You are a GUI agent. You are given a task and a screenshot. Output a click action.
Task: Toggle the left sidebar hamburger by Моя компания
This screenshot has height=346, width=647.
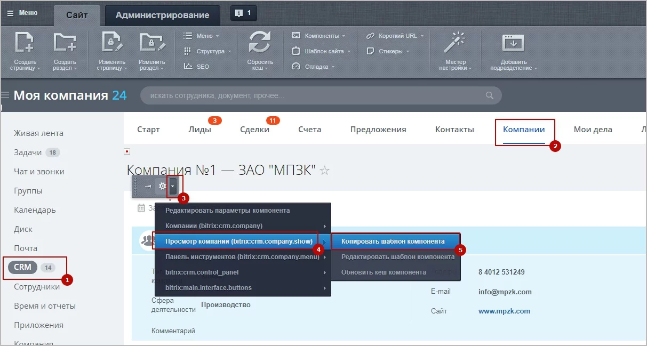tap(5, 95)
